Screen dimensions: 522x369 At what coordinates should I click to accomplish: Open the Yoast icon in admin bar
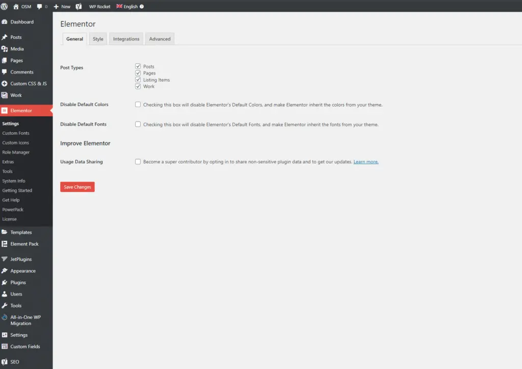79,6
